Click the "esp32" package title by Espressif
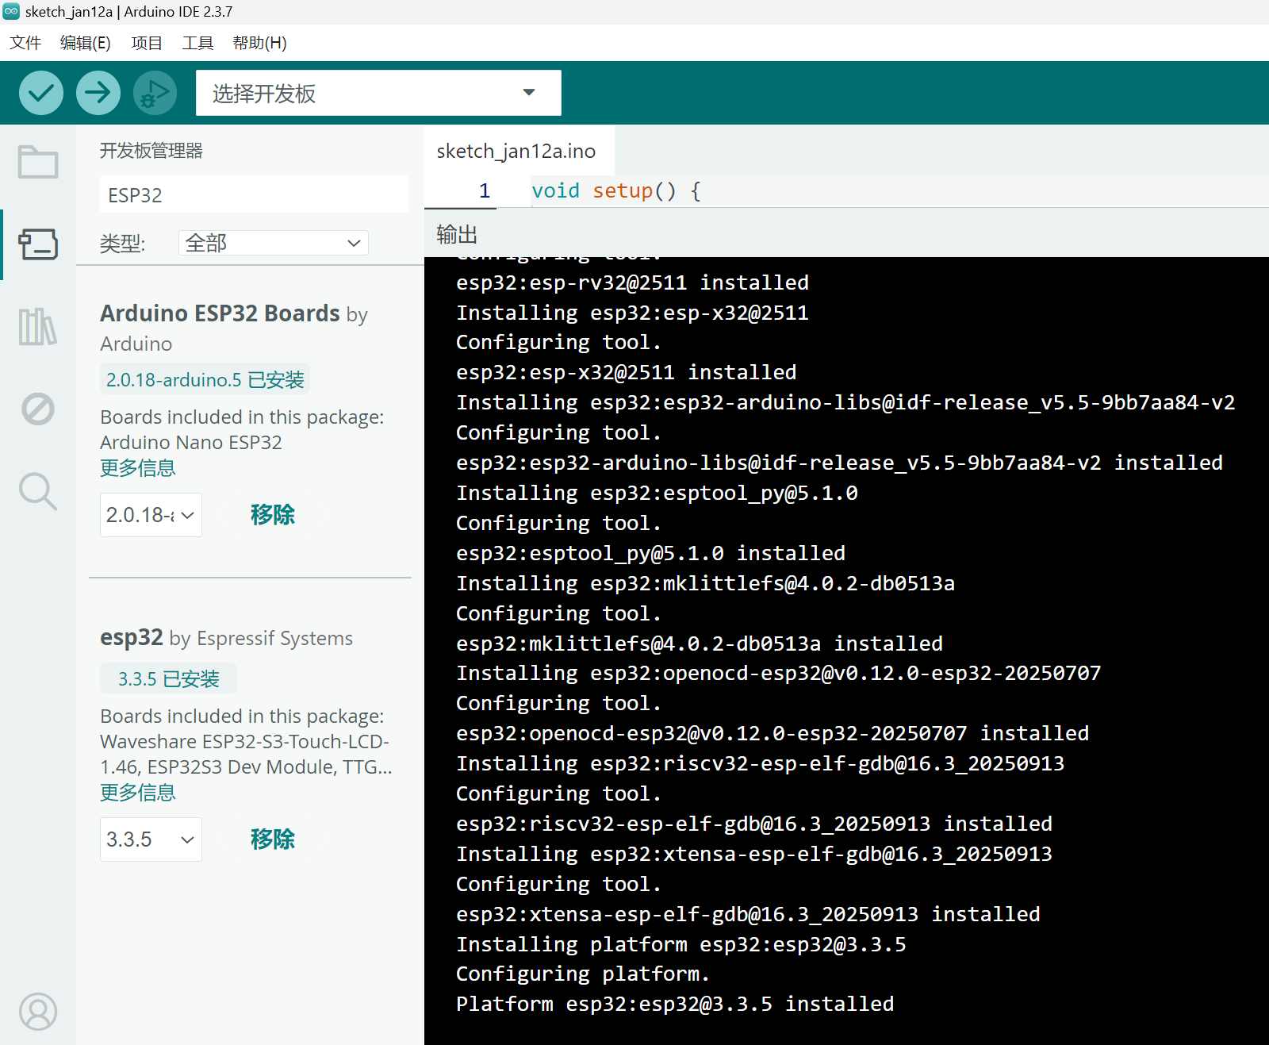 (x=132, y=638)
